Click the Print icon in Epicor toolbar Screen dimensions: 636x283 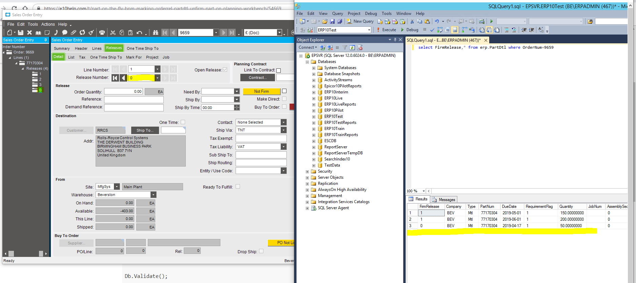point(102,32)
